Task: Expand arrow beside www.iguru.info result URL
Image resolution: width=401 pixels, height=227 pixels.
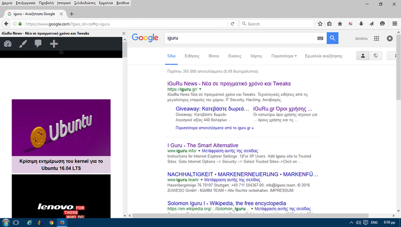Action: [199, 151]
